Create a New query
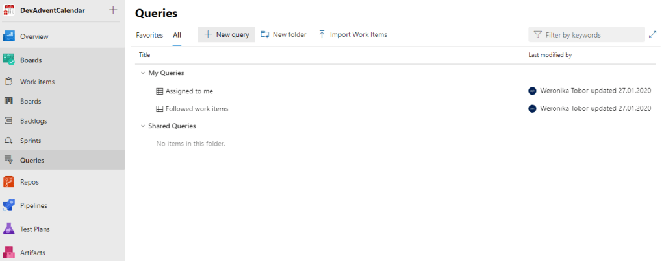664x261 pixels. pos(226,34)
